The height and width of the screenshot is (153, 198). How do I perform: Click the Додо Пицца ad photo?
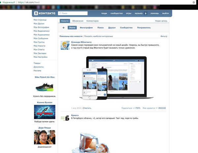(x=45, y=137)
